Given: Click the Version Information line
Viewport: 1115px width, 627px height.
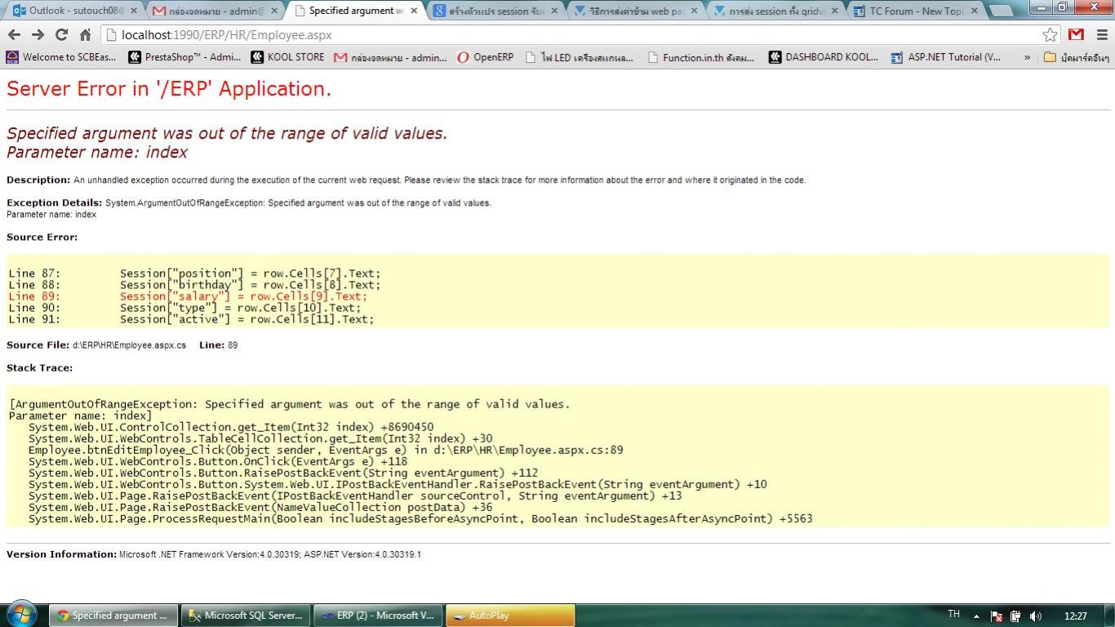Looking at the screenshot, I should [x=214, y=554].
